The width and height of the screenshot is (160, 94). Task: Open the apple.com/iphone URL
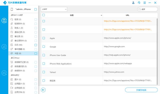tap(117, 38)
